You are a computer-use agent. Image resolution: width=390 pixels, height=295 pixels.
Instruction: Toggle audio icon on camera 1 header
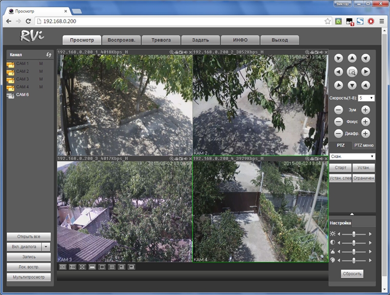[186, 52]
